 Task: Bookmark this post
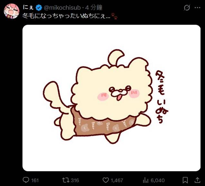click(185, 180)
